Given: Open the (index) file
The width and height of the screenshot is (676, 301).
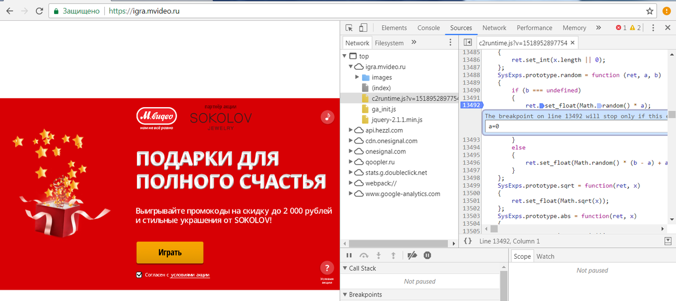Looking at the screenshot, I should click(381, 88).
